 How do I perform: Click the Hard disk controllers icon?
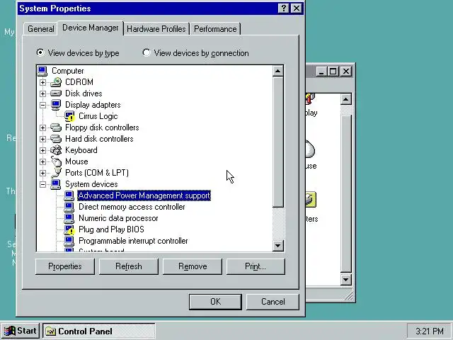(x=56, y=139)
